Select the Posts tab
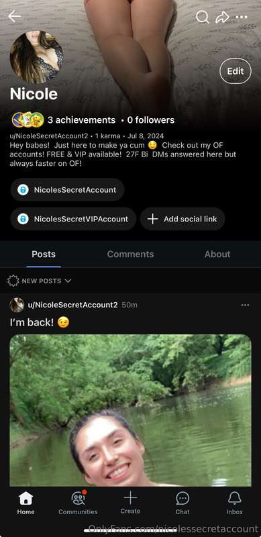Viewport: 261px width, 537px height. coord(44,254)
